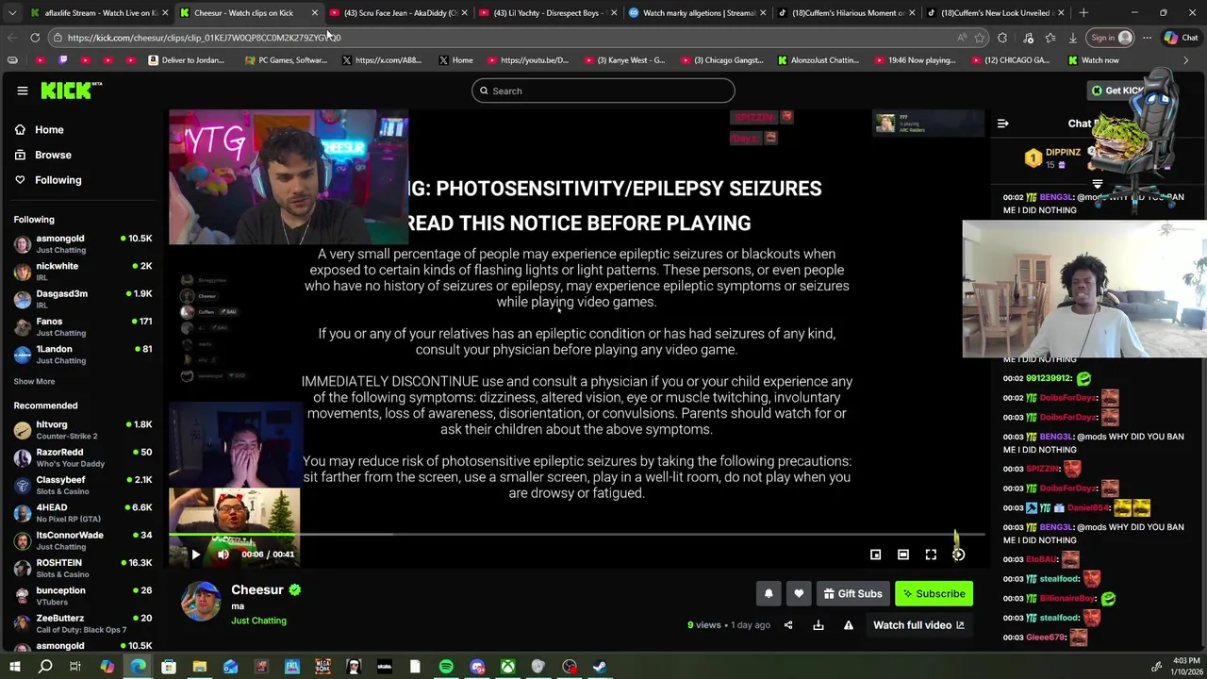The width and height of the screenshot is (1207, 679).
Task: Seek on the clip progress bar
Action: [576, 535]
